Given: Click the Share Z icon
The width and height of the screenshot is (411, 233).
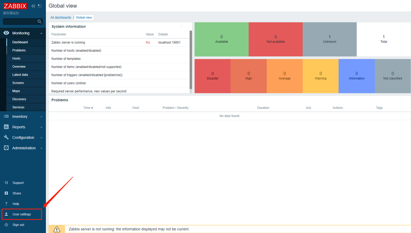Looking at the screenshot, I should (x=6, y=193).
